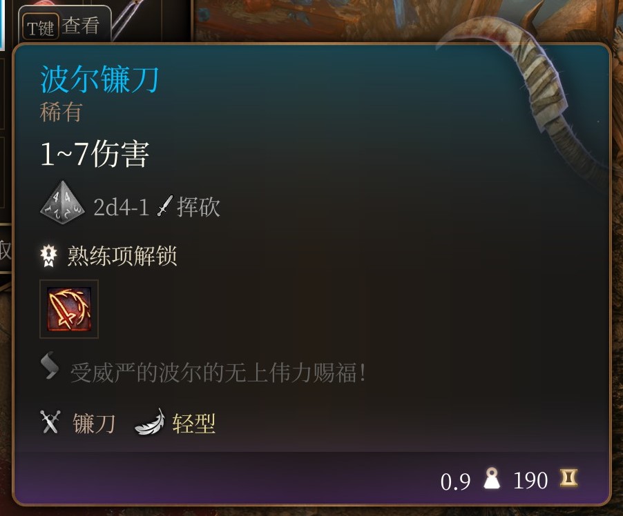Click the feather Light property icon

point(150,422)
